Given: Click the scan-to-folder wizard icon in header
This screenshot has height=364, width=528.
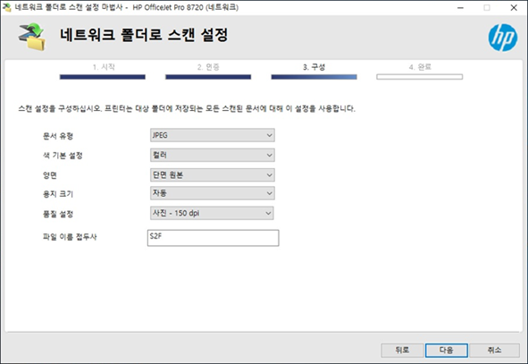Looking at the screenshot, I should (31, 37).
